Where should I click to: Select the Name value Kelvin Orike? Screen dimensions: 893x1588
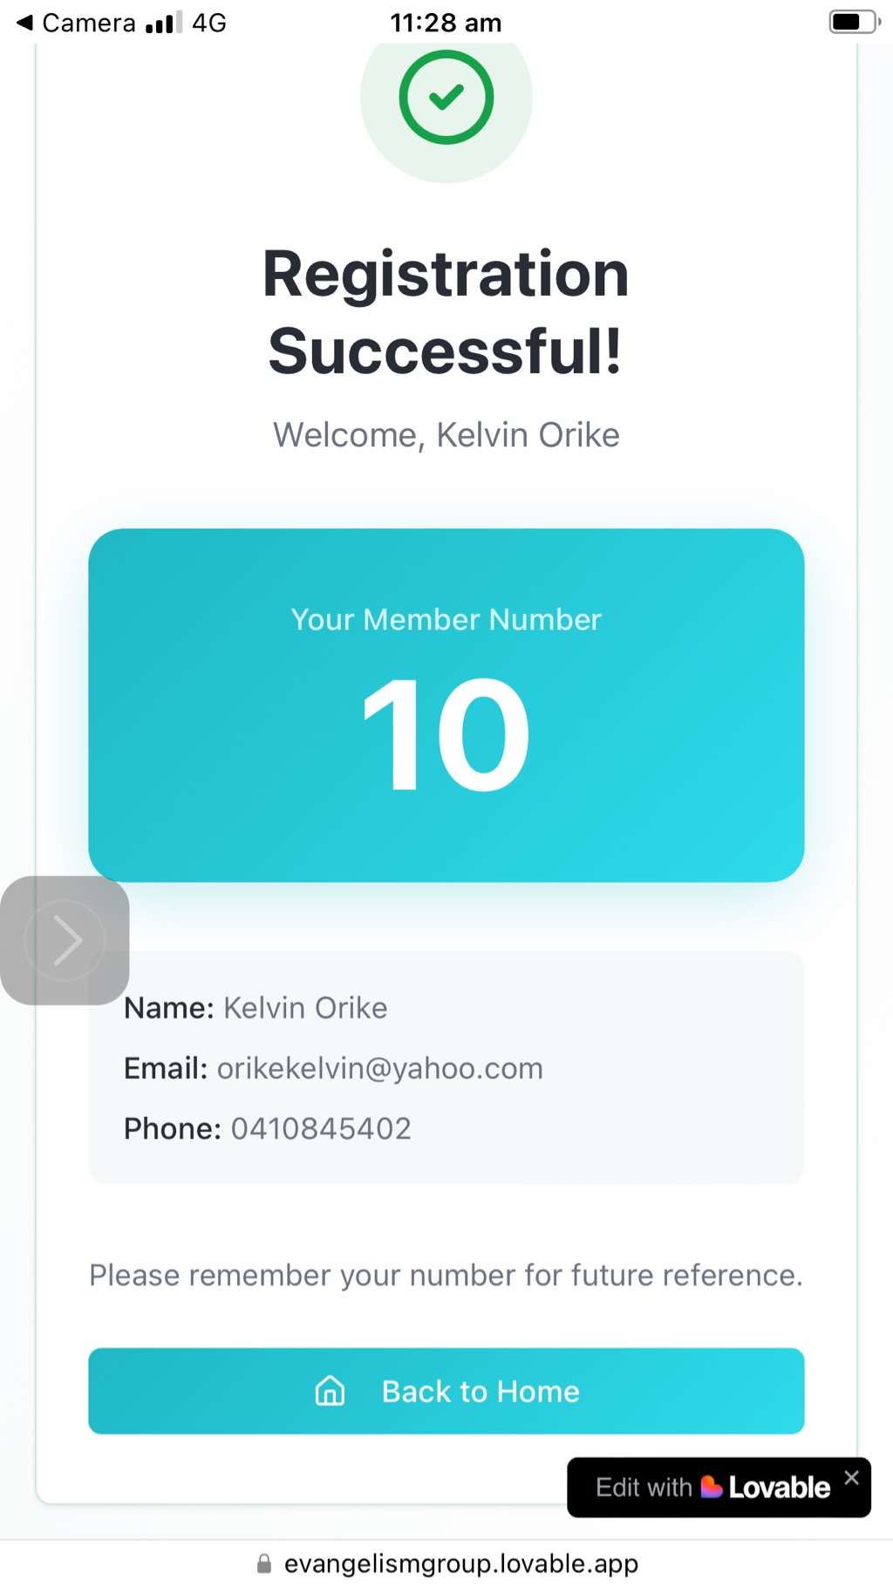tap(305, 1008)
